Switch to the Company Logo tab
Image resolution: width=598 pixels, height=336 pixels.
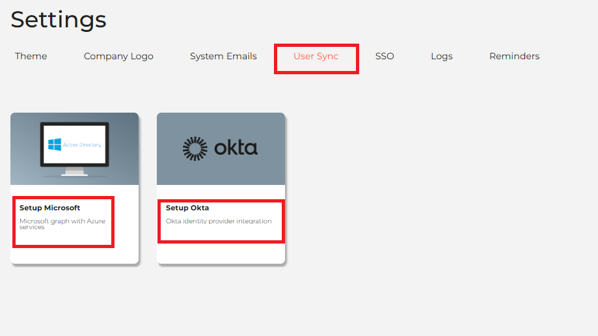point(118,56)
